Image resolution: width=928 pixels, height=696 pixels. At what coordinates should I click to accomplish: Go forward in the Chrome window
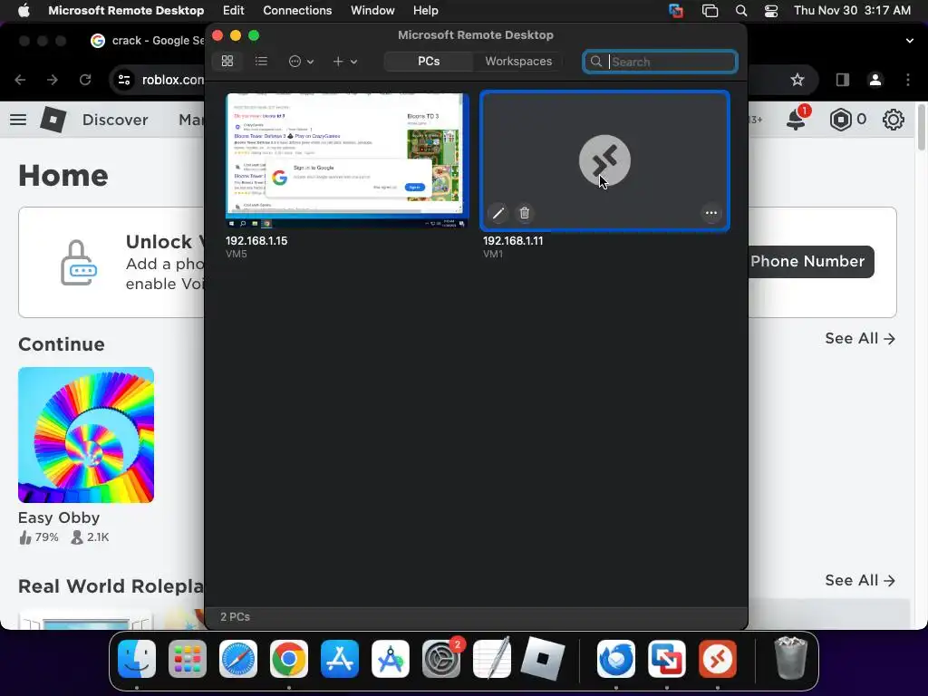[x=53, y=80]
